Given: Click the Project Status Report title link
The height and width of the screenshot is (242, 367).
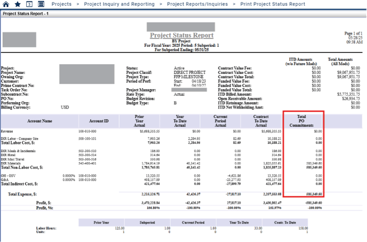Looking at the screenshot, I should pyautogui.click(x=182, y=35).
